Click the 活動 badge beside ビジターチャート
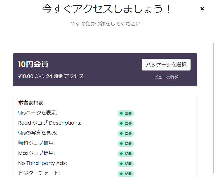The width and height of the screenshot is (214, 178). coord(126,174)
